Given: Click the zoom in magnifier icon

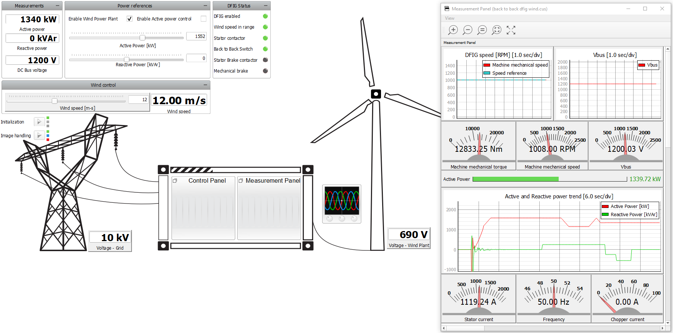Looking at the screenshot, I should click(x=453, y=30).
